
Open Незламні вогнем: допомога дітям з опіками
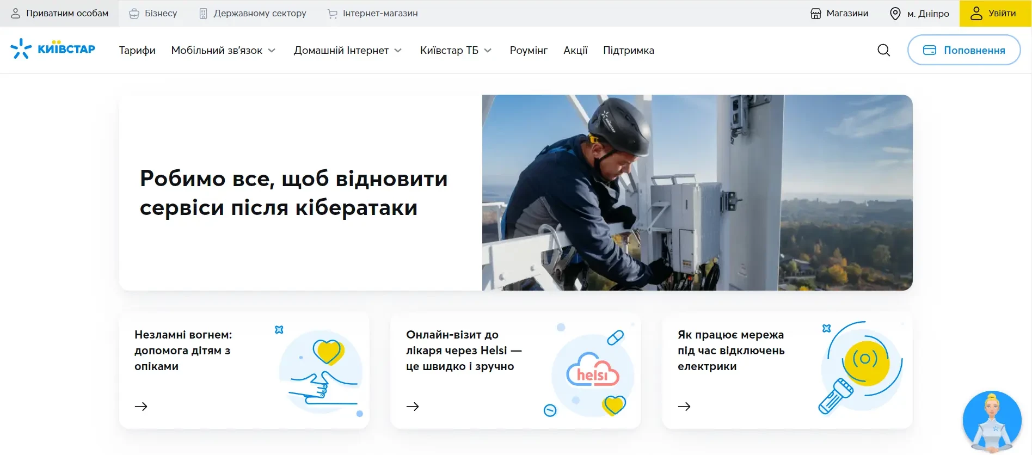(x=183, y=351)
